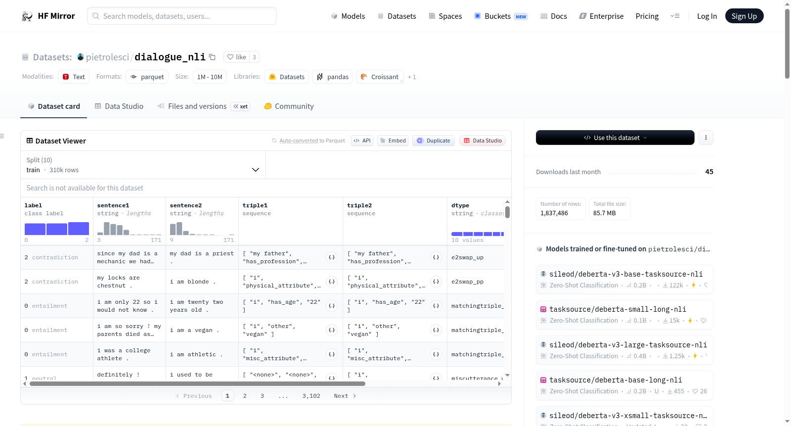Select the pandas library tag
Viewport: 791px width, 426px height.
[332, 77]
